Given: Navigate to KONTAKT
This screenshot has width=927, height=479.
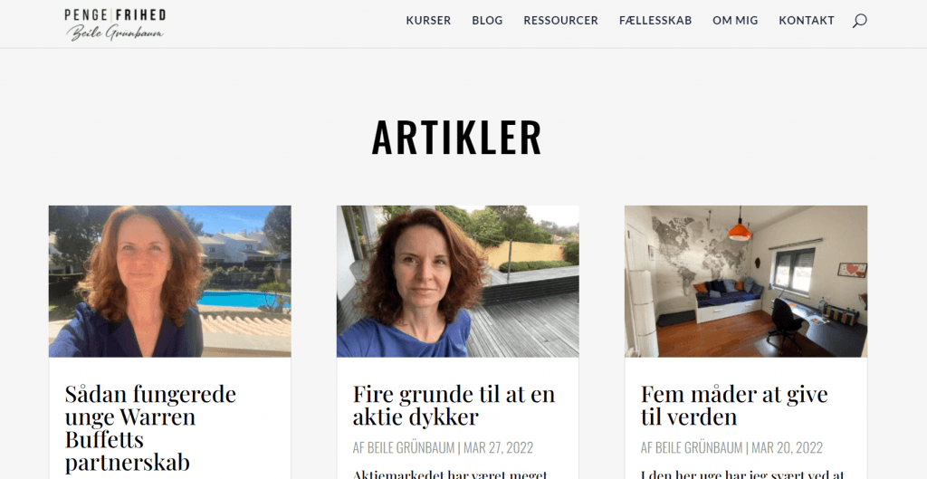Looking at the screenshot, I should pos(807,20).
